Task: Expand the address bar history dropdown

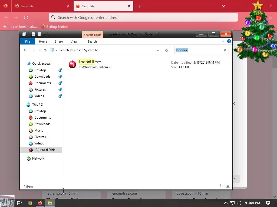Action: [x=158, y=50]
